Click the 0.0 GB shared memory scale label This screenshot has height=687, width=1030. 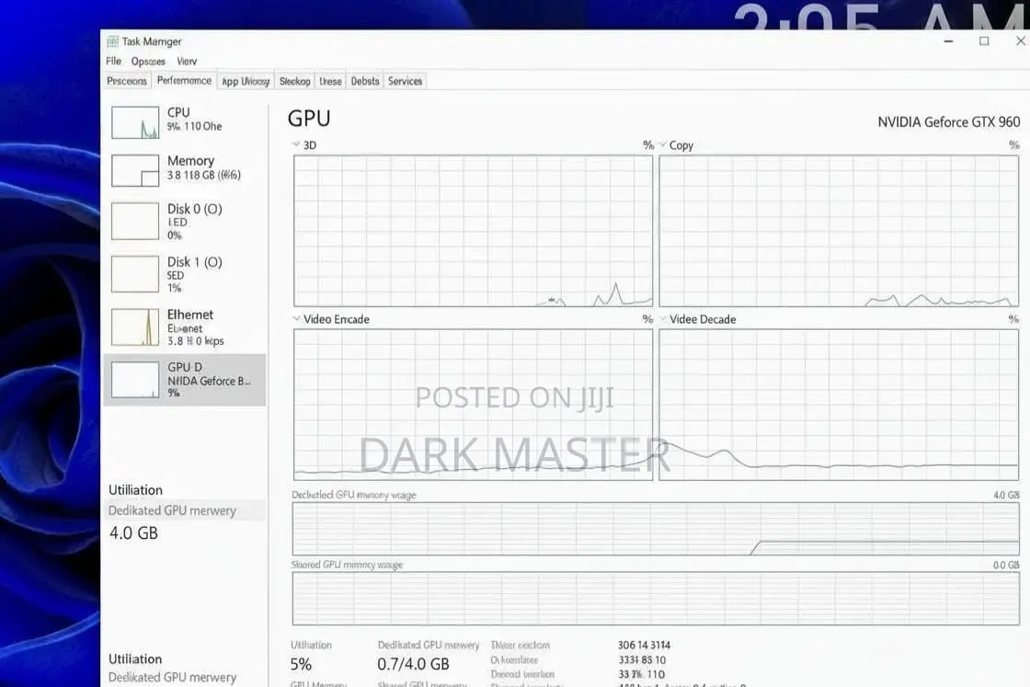pos(1006,565)
